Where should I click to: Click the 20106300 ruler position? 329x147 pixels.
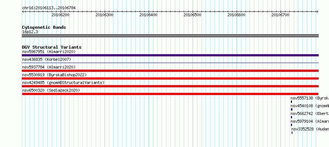tap(105, 15)
